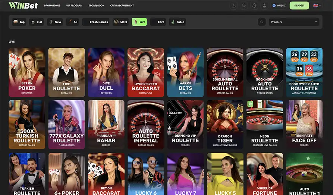
Task: Open 500x Noir Auto Roulette
Action: [265, 72]
